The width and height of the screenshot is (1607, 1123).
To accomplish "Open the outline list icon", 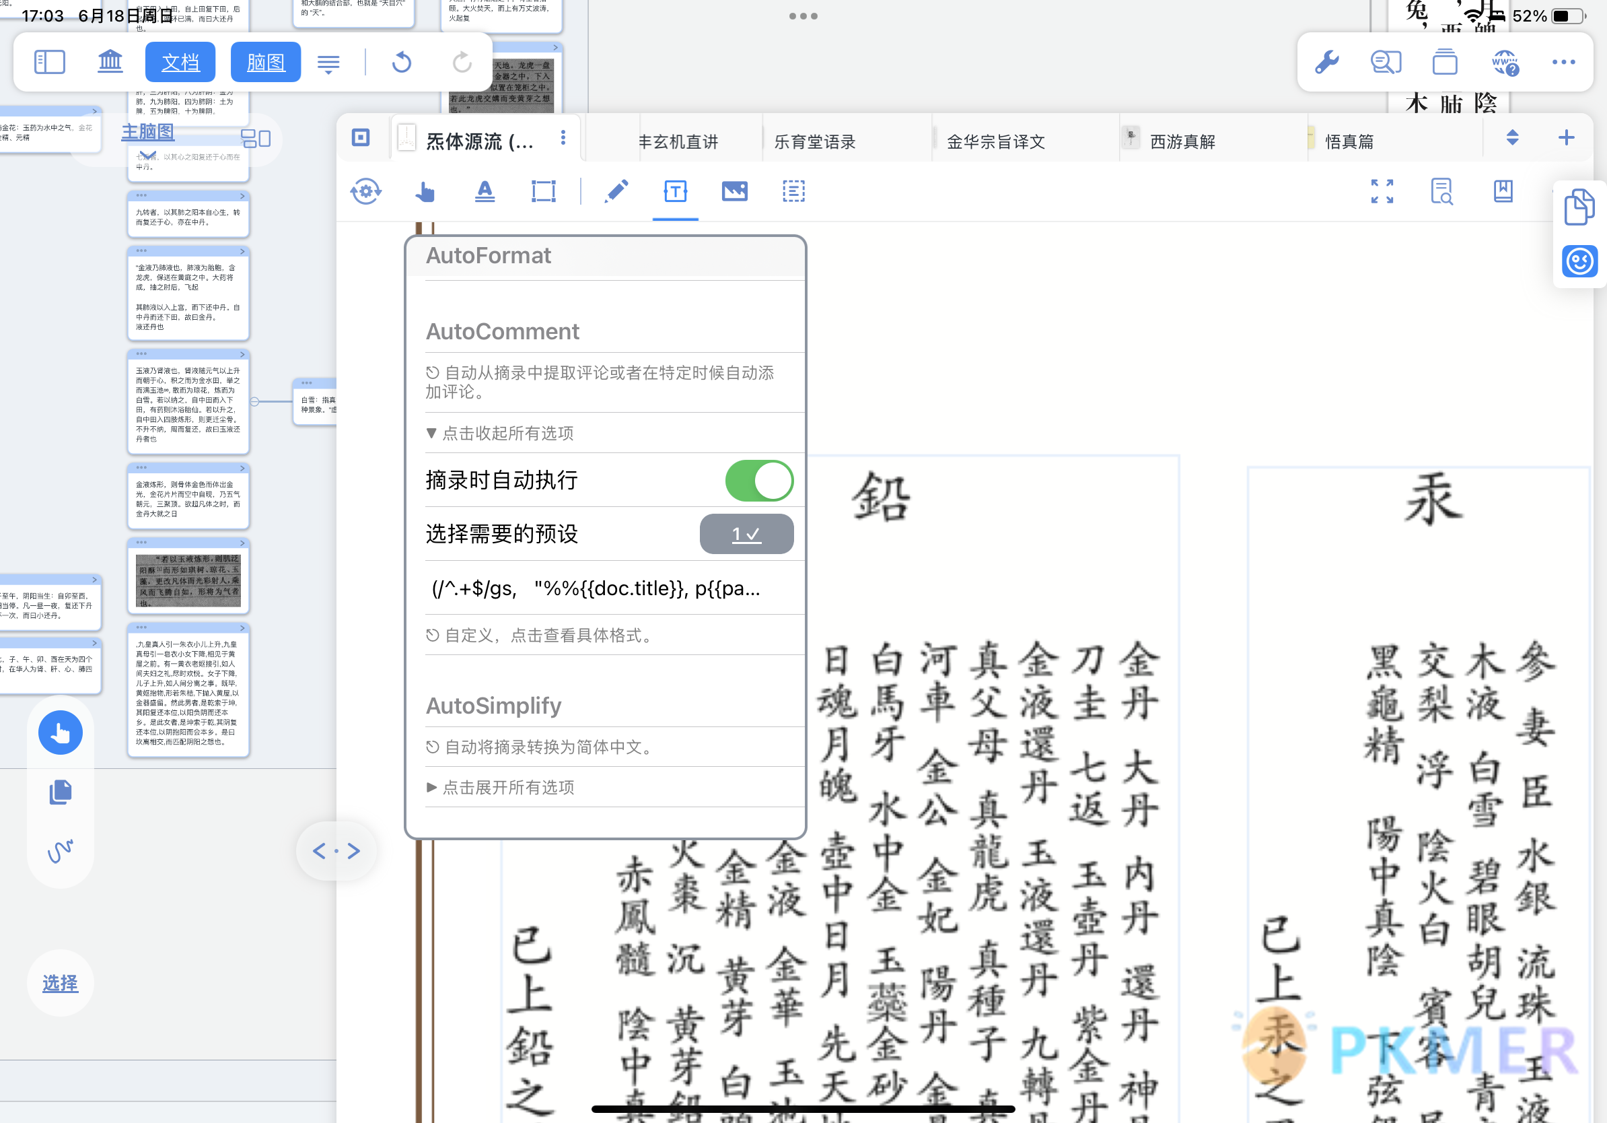I will click(328, 64).
